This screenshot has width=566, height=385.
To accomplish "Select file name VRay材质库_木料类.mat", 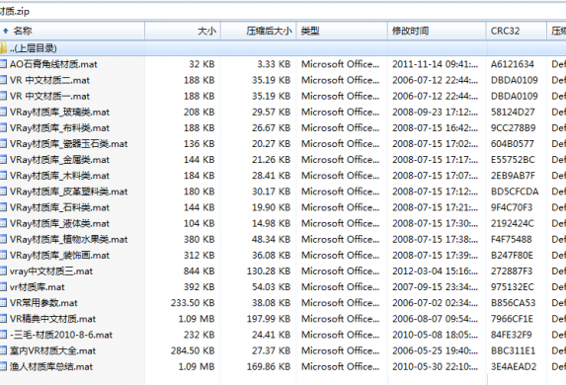I will [x=59, y=176].
